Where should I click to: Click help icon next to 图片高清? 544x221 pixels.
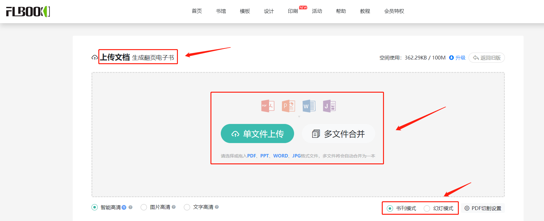pos(174,207)
